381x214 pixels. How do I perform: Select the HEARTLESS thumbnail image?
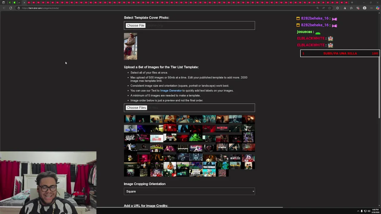(235, 158)
